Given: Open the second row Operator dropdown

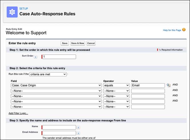Looking at the screenshot, I should pos(116,91).
